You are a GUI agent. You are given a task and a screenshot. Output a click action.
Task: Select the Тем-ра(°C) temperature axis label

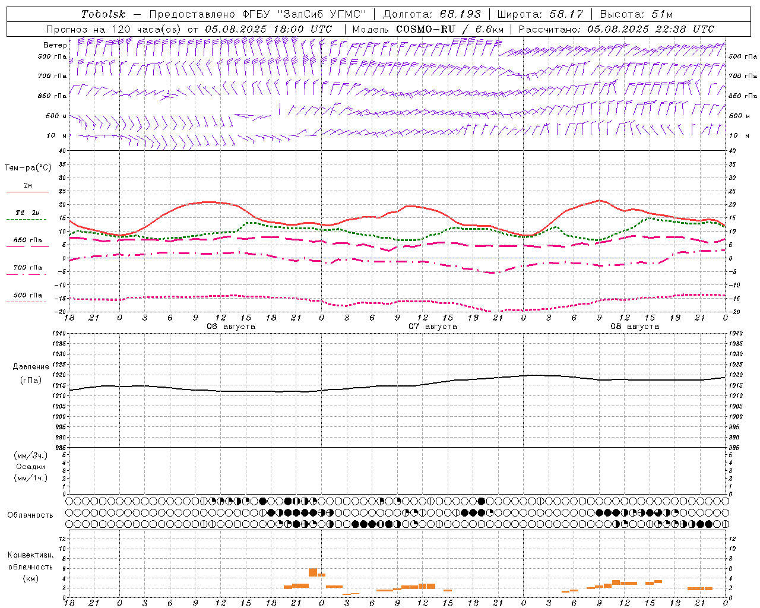28,168
